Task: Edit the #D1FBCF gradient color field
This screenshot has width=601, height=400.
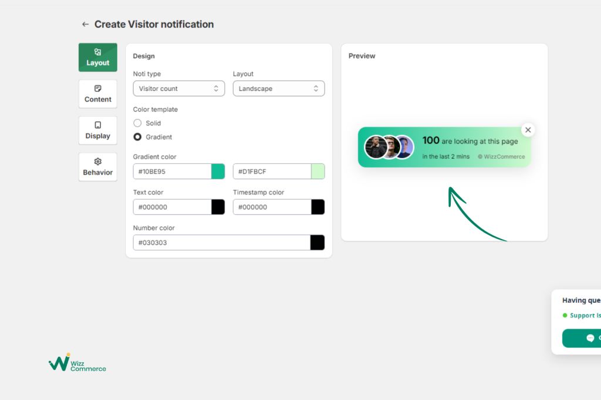Action: tap(272, 172)
